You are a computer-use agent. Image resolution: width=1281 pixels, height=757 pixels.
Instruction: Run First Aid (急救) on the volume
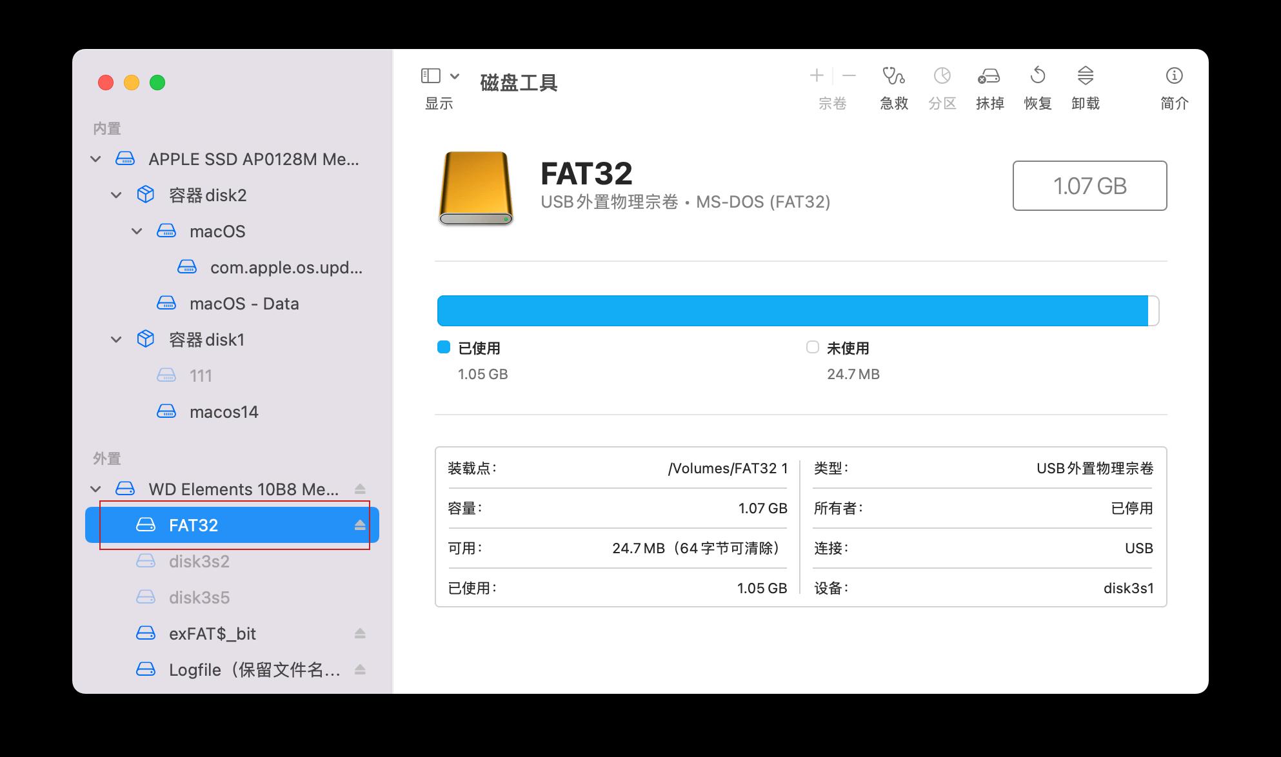tap(893, 76)
